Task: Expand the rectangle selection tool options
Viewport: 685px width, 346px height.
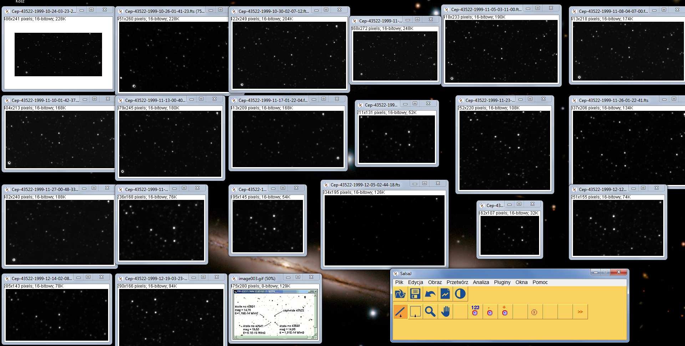Action: click(415, 312)
